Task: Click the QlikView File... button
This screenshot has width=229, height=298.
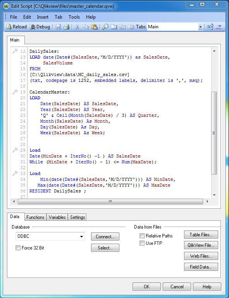Action: [x=201, y=245]
